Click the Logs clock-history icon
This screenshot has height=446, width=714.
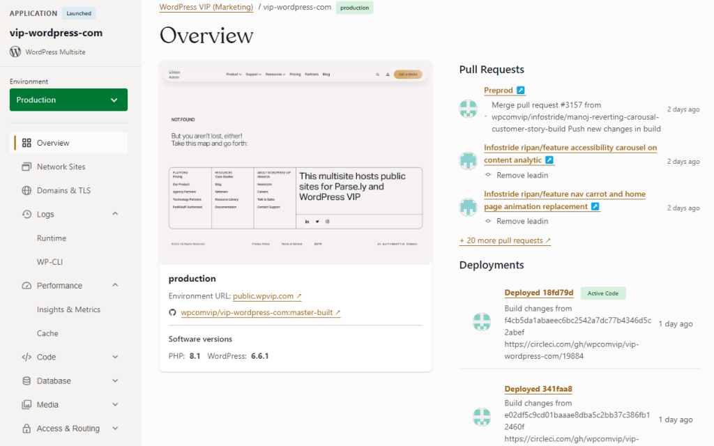(x=26, y=214)
